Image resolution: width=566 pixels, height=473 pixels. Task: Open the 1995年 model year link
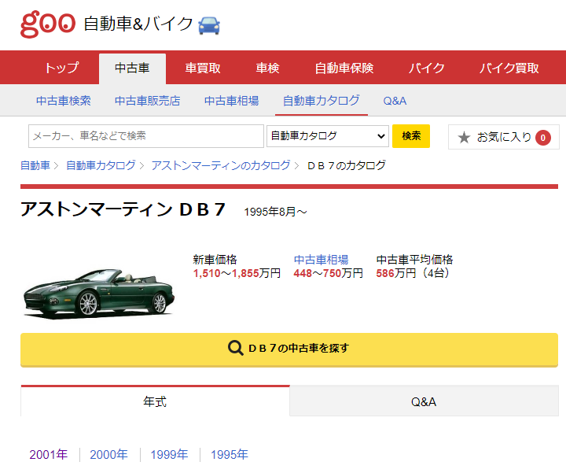click(x=230, y=454)
